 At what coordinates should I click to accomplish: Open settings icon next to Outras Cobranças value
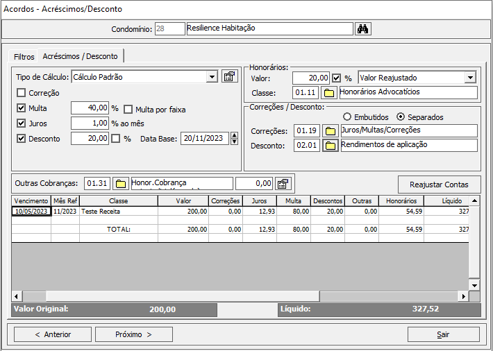(283, 184)
